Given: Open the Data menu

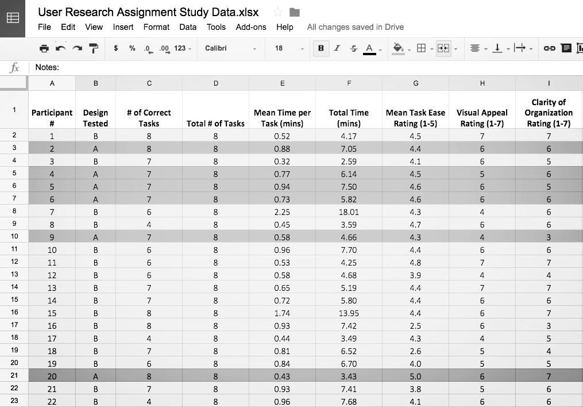Looking at the screenshot, I should [188, 27].
